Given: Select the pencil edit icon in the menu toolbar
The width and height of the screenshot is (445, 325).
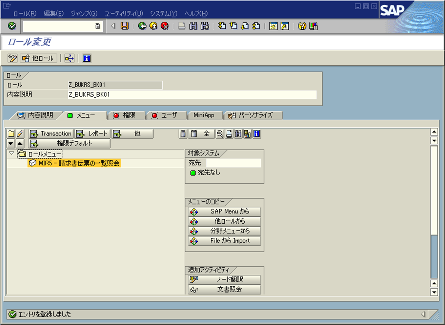Looking at the screenshot, I should pyautogui.click(x=20, y=133).
